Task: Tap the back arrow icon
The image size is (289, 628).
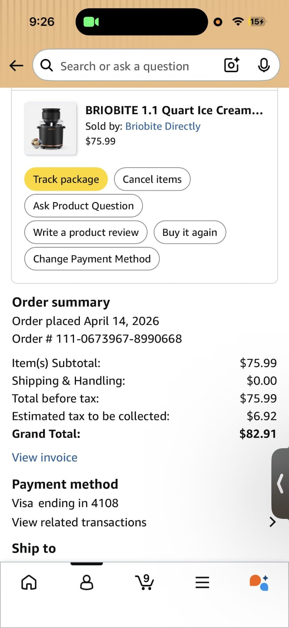Action: (x=16, y=66)
